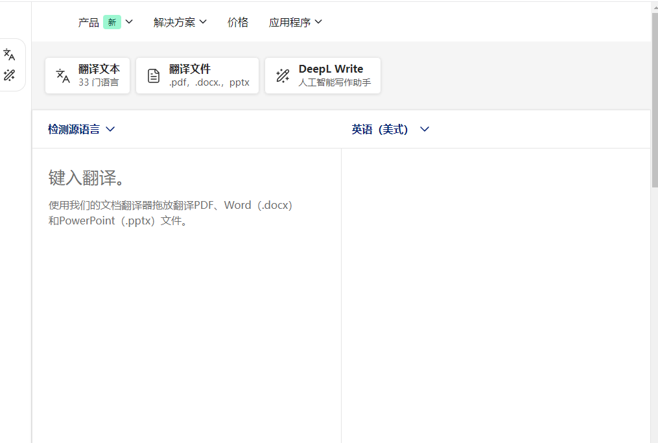
Task: Click the document translator hint mentioning PDF, Word
Action: [x=170, y=213]
